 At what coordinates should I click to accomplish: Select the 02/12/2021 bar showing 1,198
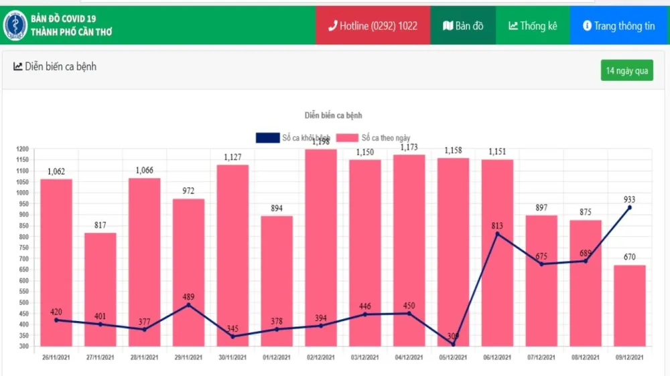click(x=321, y=248)
